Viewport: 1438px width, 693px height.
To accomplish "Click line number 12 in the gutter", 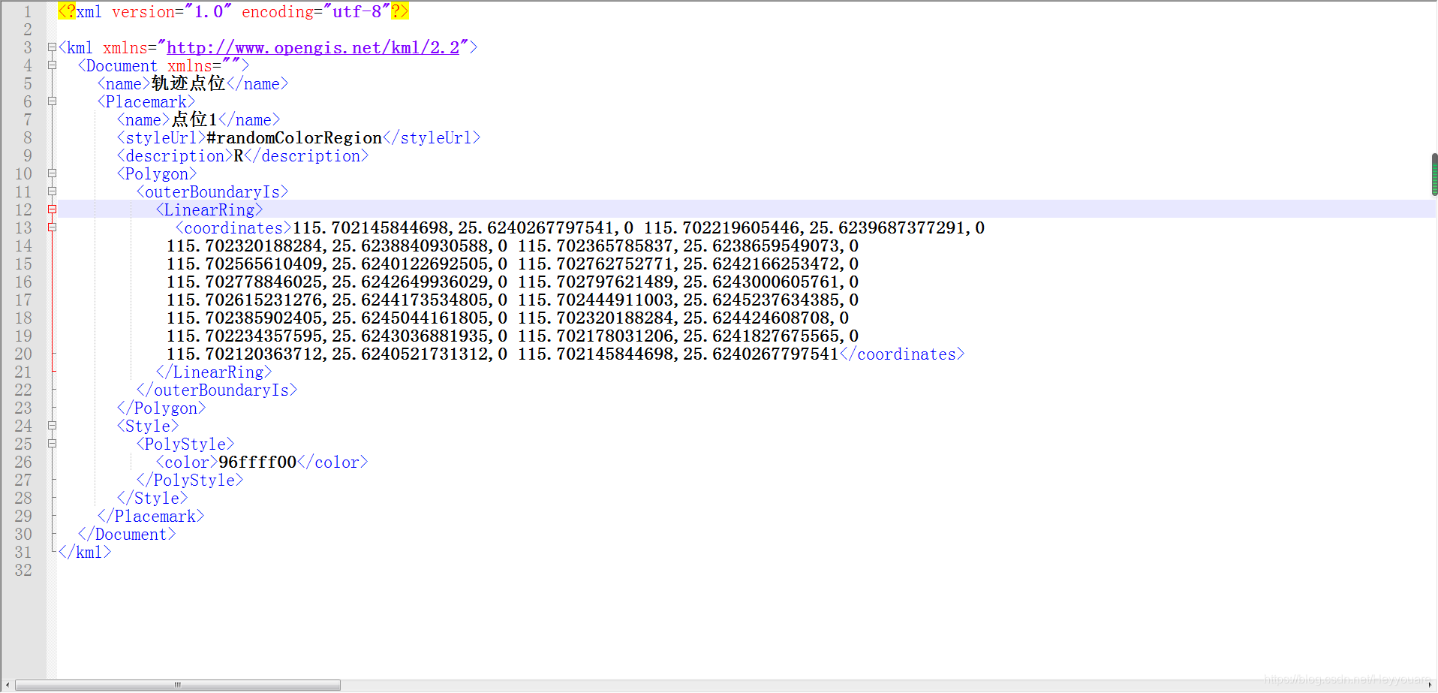I will click(23, 210).
